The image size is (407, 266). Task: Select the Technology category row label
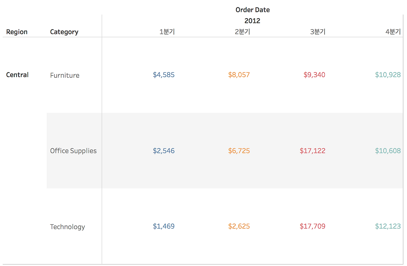click(67, 227)
